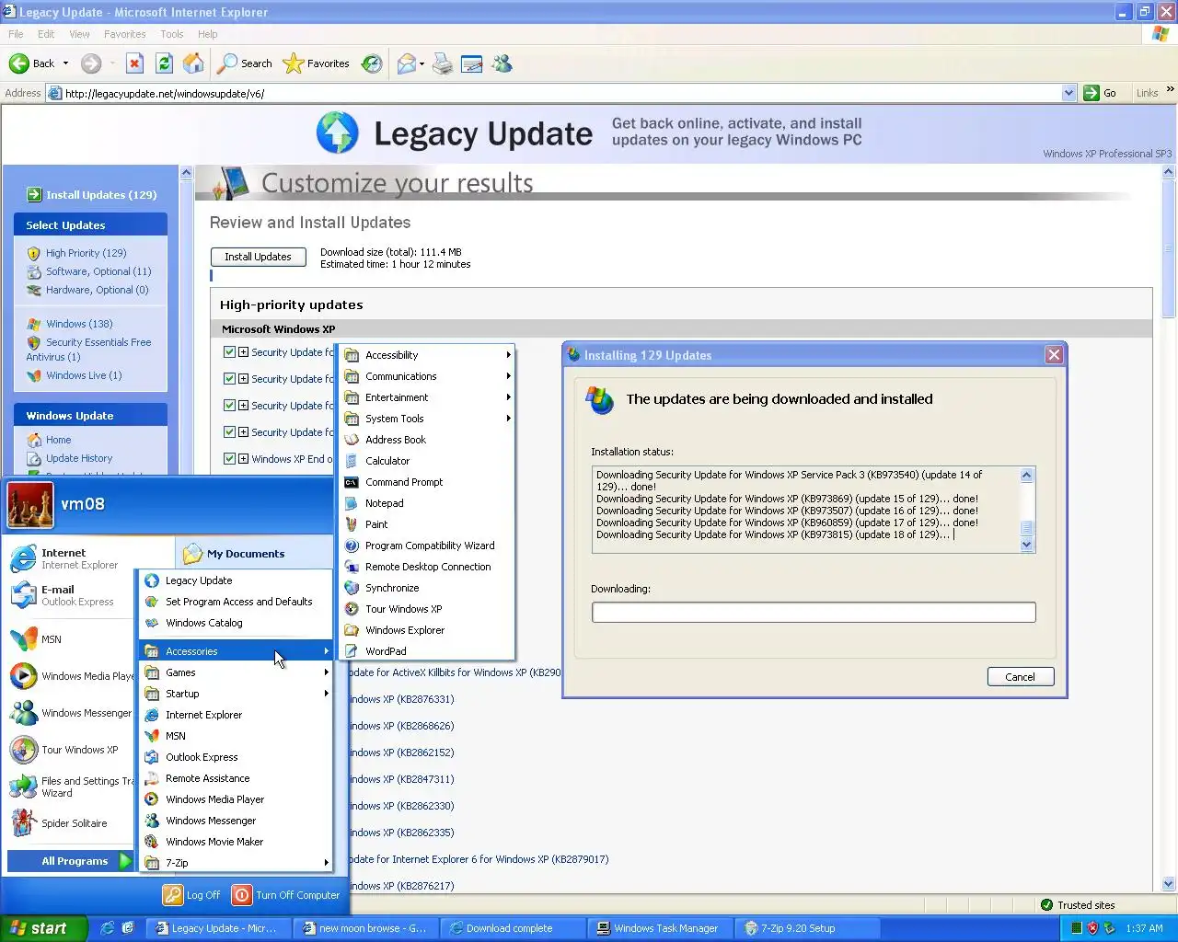Launch Paint from Accessories submenu

click(x=426, y=524)
